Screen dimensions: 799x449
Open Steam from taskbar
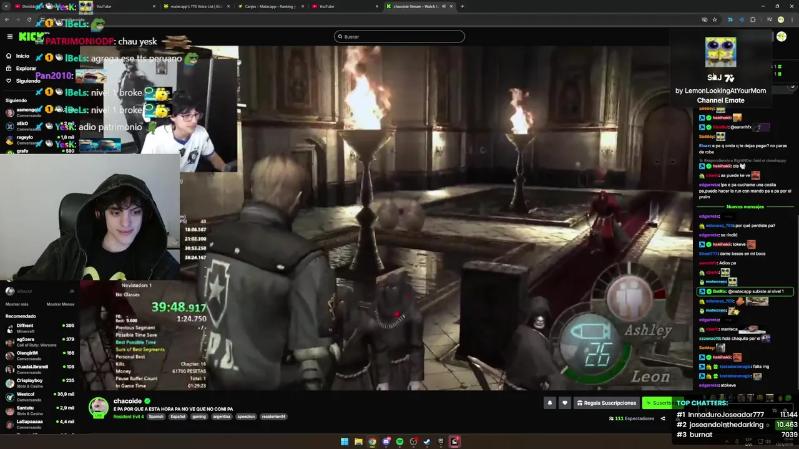(x=427, y=442)
